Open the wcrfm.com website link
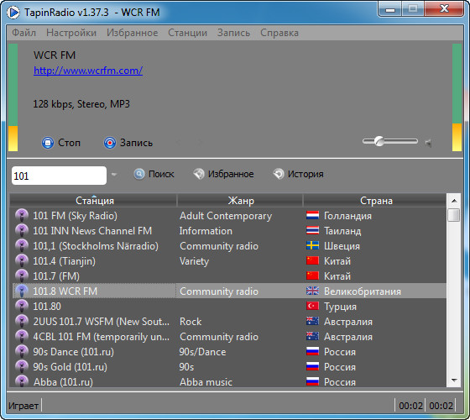This screenshot has height=420, width=470. click(88, 71)
